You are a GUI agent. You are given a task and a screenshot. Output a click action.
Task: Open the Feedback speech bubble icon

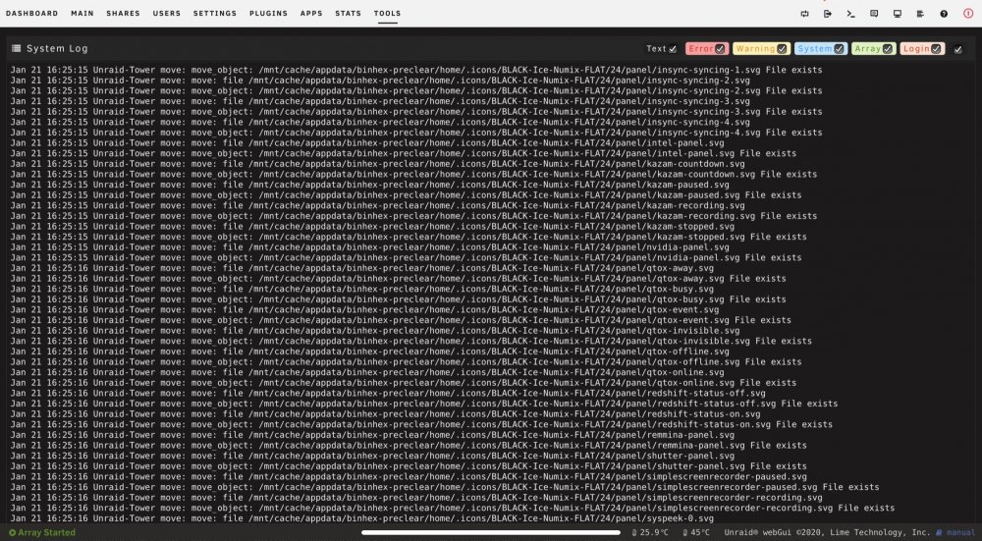(x=874, y=14)
